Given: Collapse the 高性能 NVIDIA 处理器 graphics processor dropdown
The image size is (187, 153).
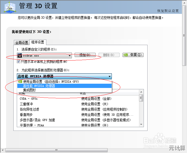Looking at the screenshot, I should click(x=110, y=76).
